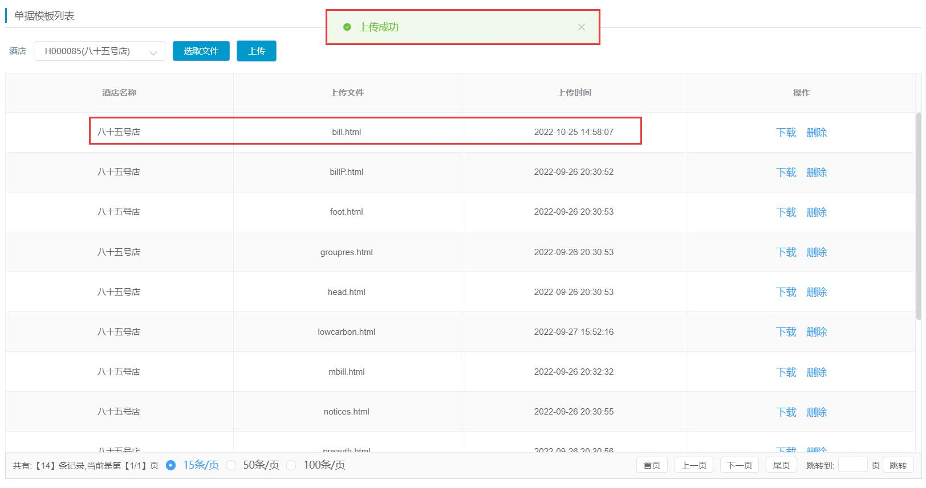Select the groupres.html file name cell

click(347, 252)
